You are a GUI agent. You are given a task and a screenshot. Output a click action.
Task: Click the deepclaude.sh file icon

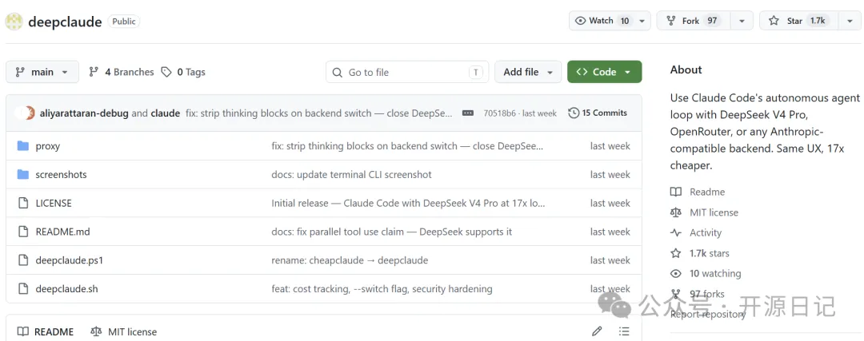22,289
